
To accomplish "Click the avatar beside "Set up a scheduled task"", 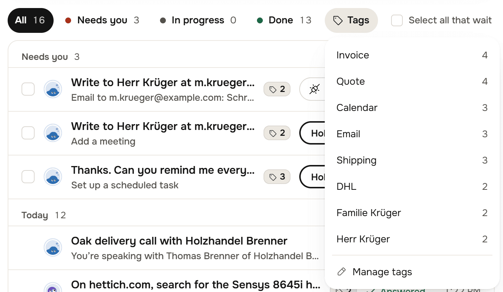I will tap(53, 177).
